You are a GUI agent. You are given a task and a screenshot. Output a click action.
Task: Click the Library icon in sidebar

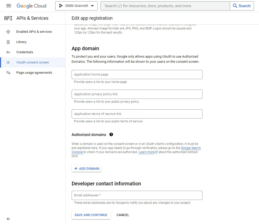[x=8, y=42]
